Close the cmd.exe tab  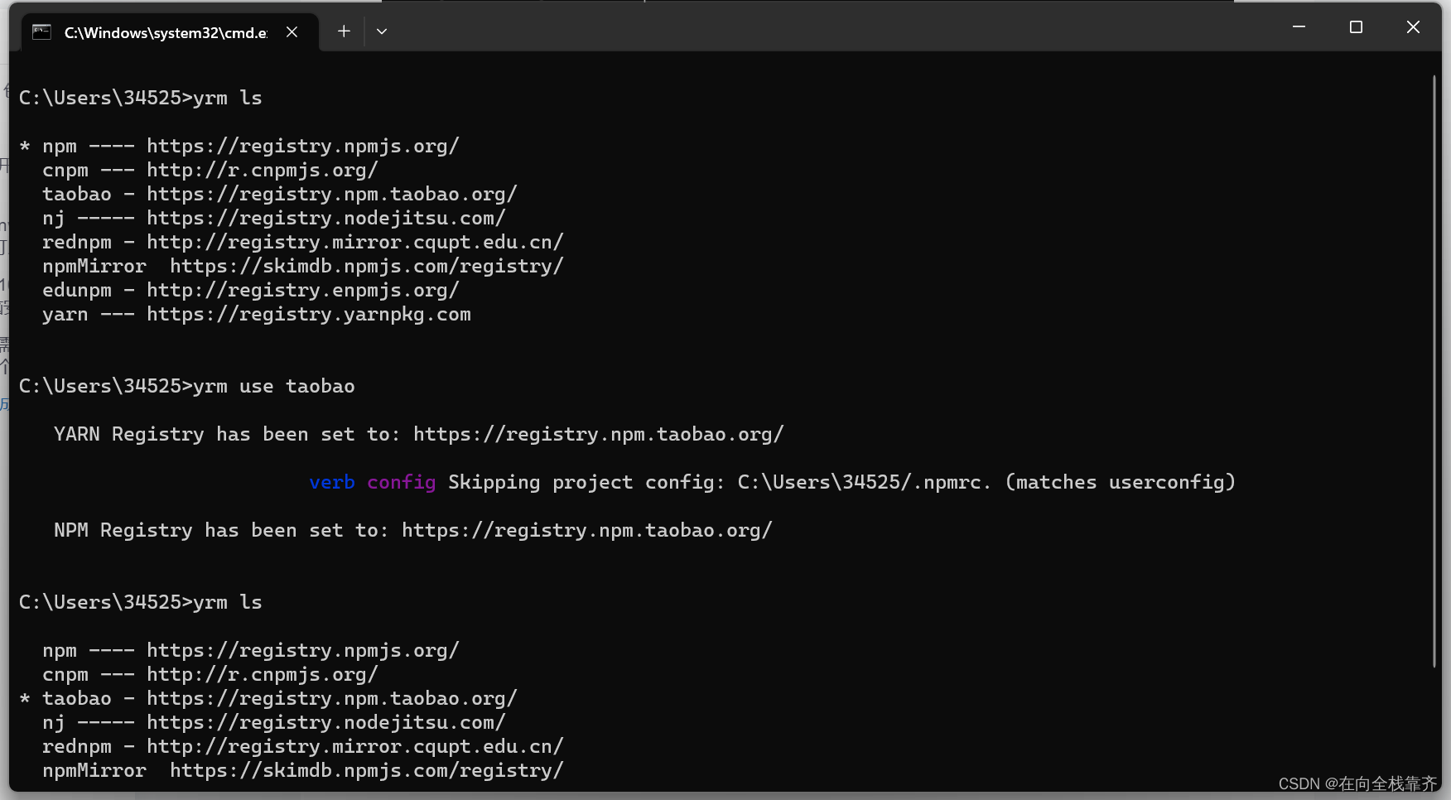tap(292, 32)
